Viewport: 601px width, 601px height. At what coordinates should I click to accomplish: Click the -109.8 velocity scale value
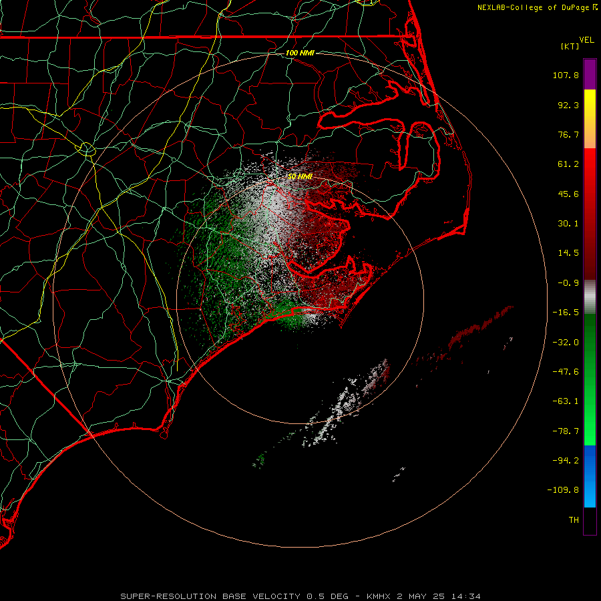563,490
